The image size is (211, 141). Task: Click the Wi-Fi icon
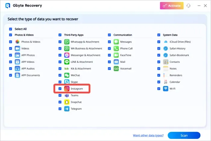[x=166, y=88]
